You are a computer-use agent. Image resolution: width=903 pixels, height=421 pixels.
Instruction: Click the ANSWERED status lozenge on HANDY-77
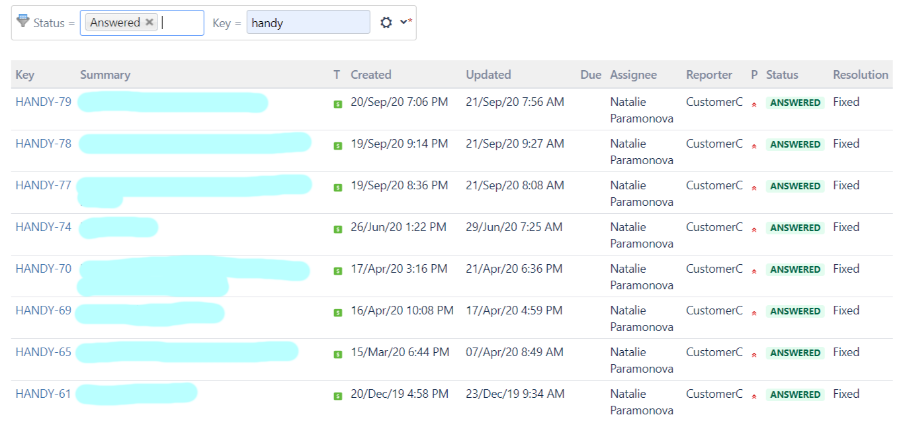(x=795, y=186)
